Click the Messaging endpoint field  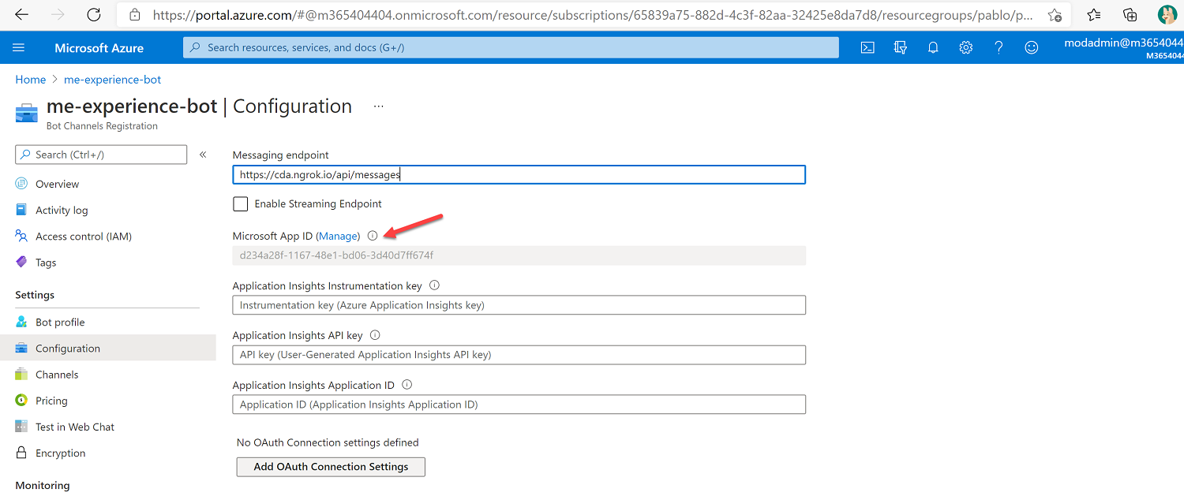519,174
